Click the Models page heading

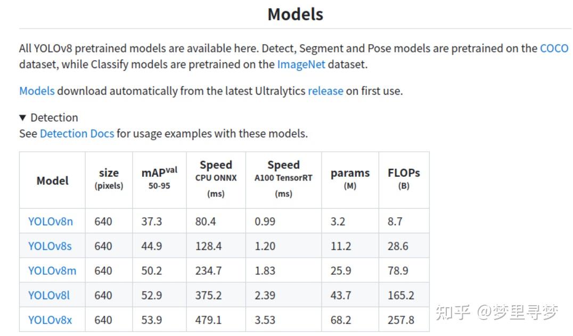pyautogui.click(x=295, y=14)
